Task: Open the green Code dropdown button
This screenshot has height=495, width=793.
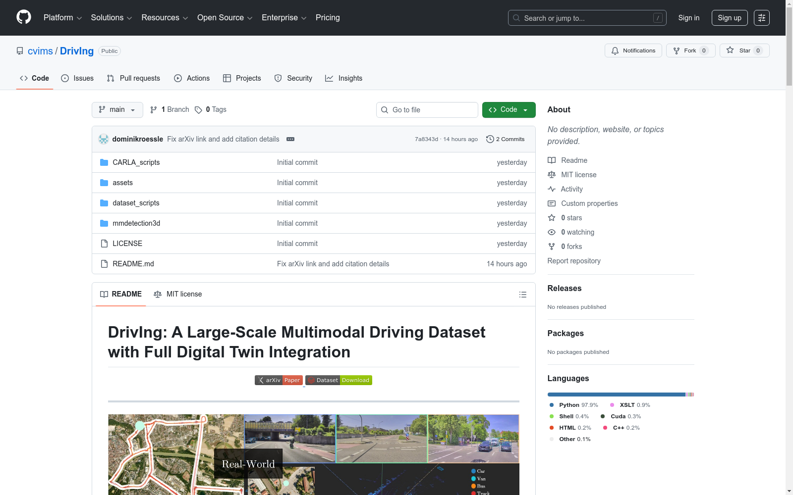Action: (509, 110)
